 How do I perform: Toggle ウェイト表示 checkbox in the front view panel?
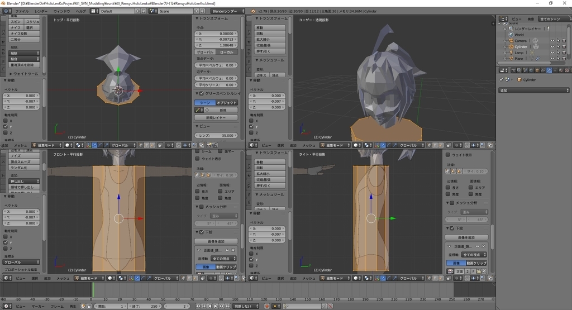pos(197,159)
